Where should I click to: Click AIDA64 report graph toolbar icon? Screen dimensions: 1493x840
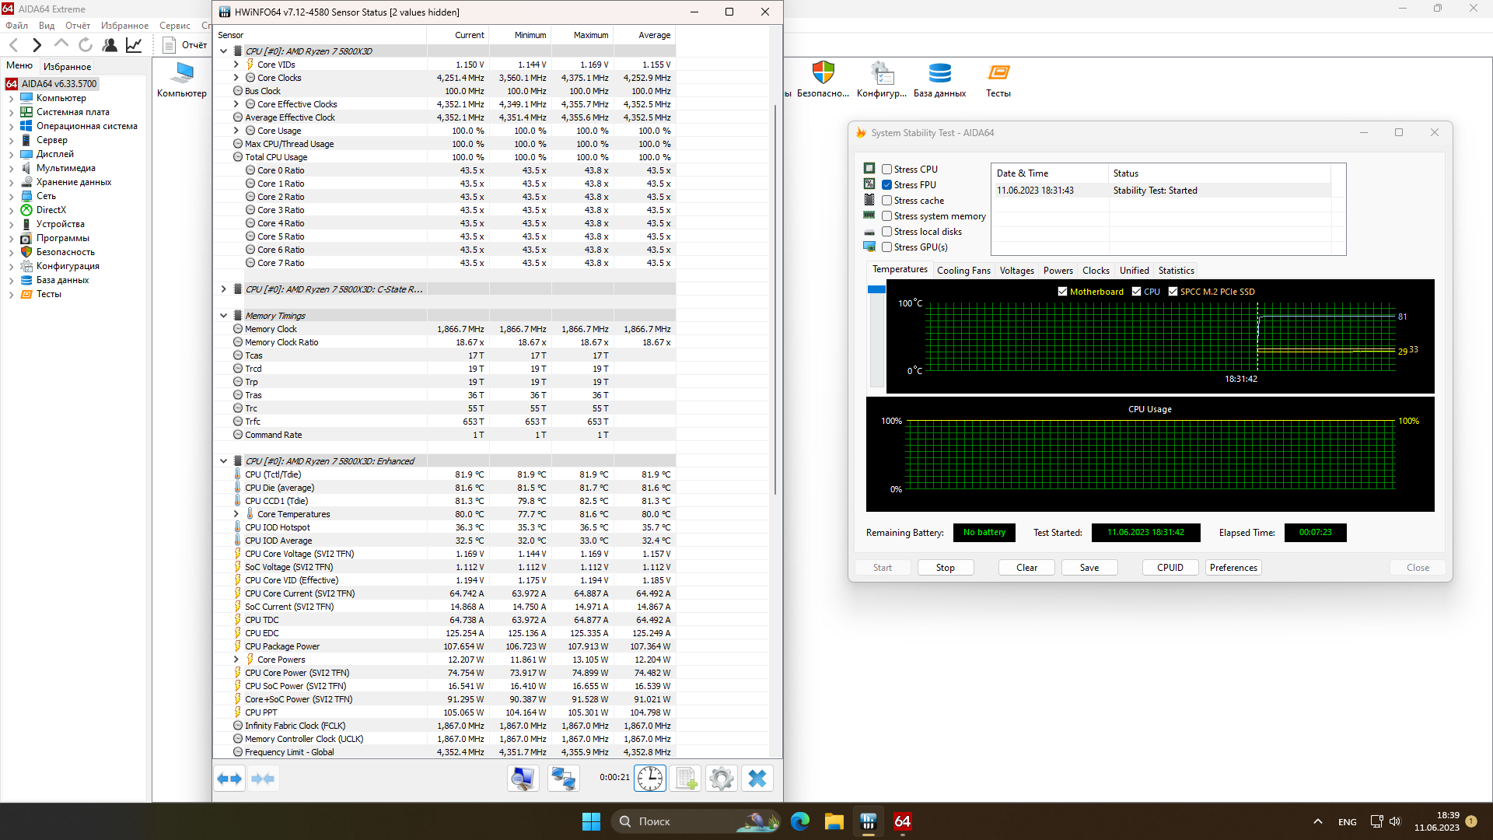134,45
